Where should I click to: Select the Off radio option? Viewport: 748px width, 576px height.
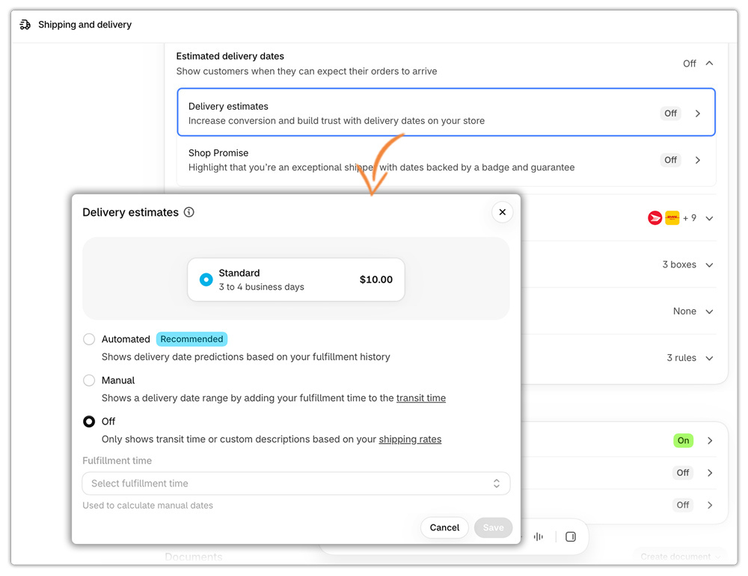click(x=89, y=421)
